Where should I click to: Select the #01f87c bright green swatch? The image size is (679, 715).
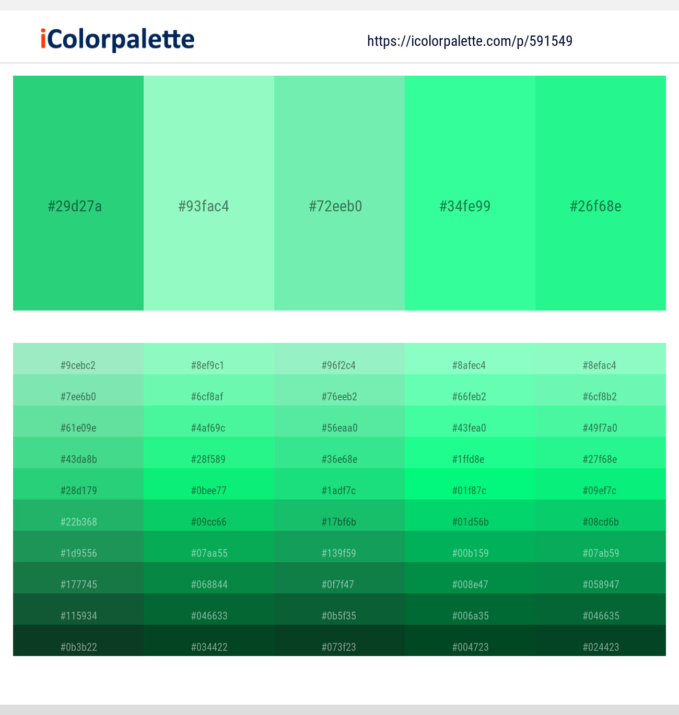pos(470,491)
